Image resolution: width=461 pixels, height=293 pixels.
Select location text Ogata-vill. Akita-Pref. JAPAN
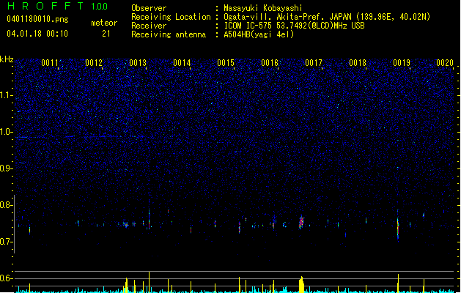tap(287, 17)
